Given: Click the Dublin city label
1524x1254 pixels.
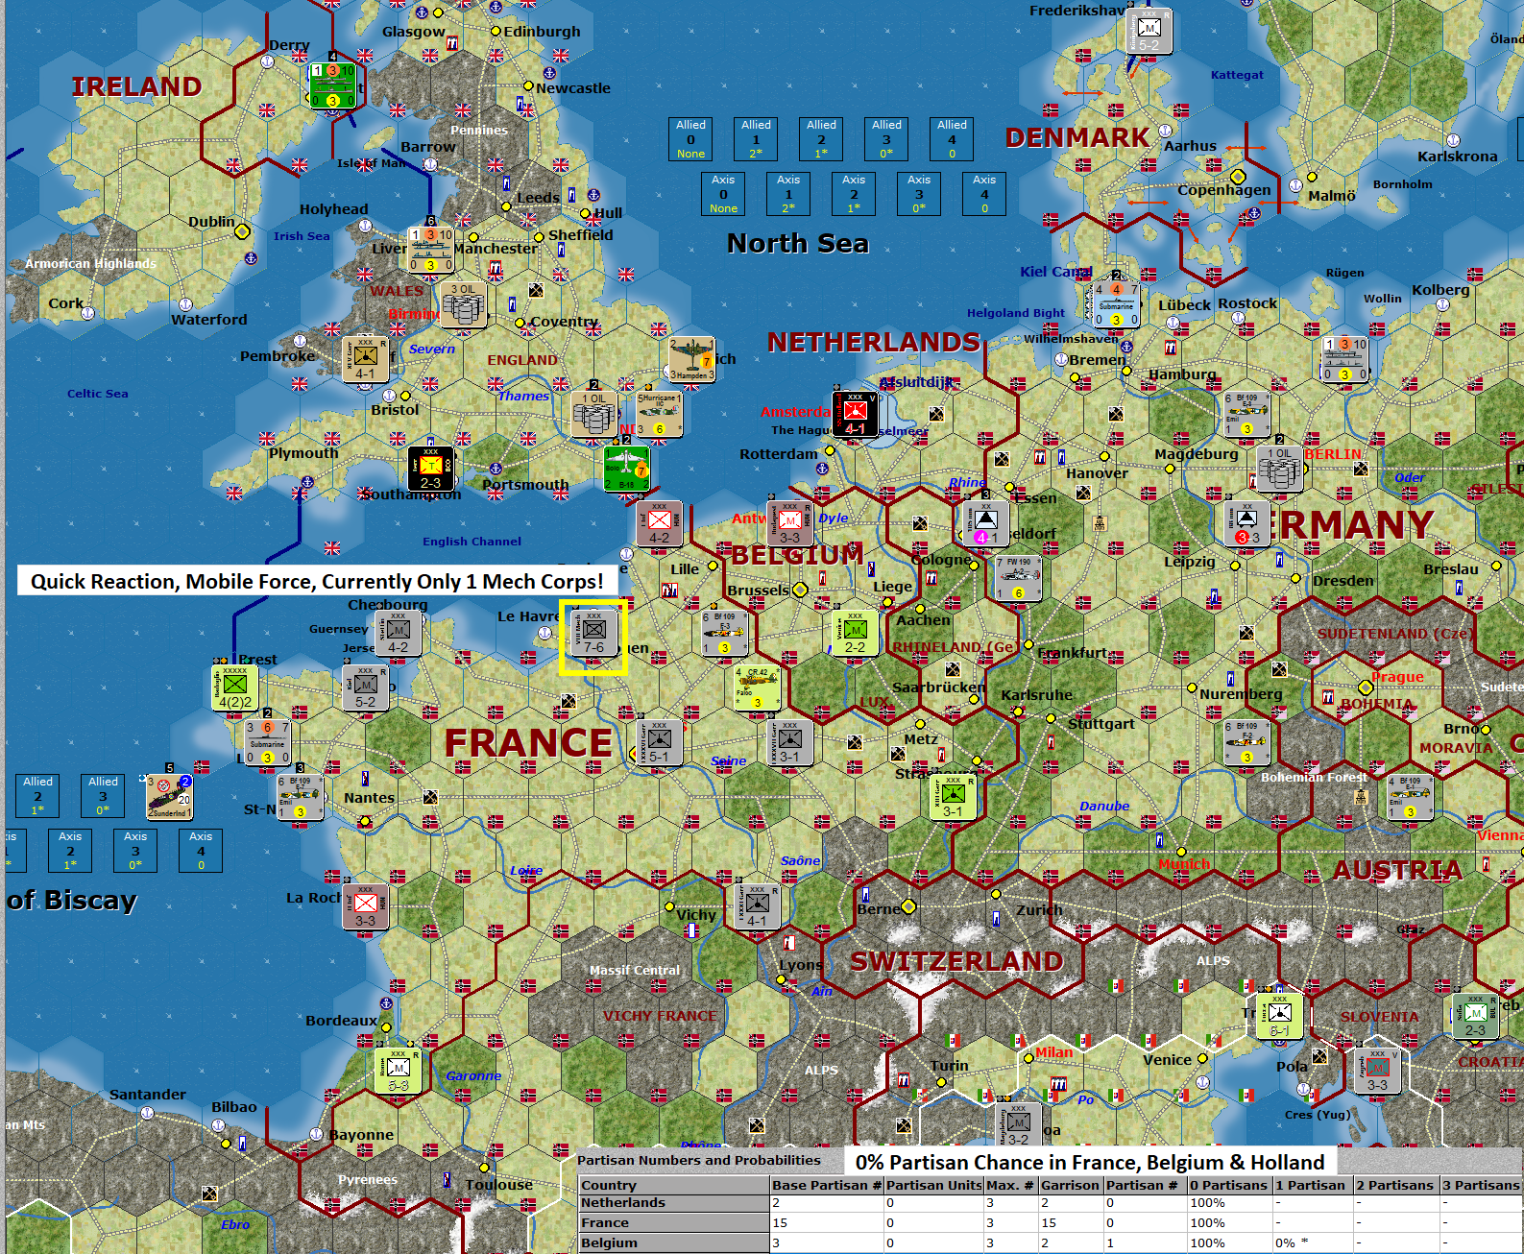Looking at the screenshot, I should [x=211, y=221].
